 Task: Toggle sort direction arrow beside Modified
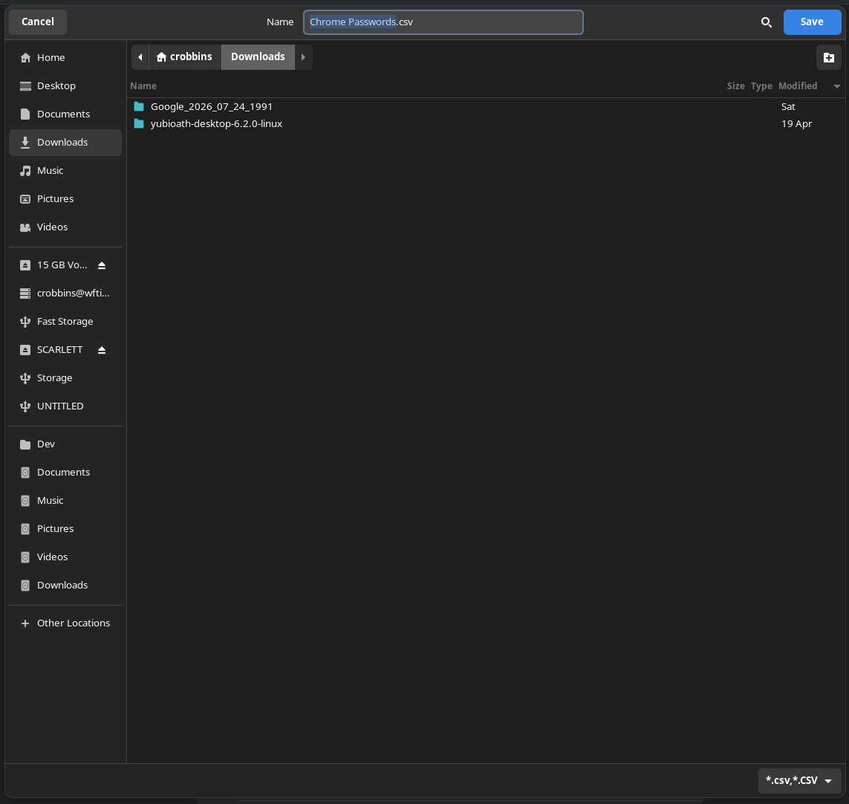836,86
